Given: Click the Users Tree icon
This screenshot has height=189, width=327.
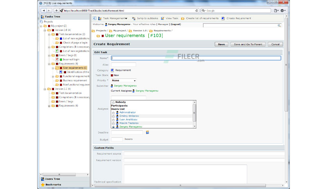Looking at the screenshot, I should tap(43, 179).
